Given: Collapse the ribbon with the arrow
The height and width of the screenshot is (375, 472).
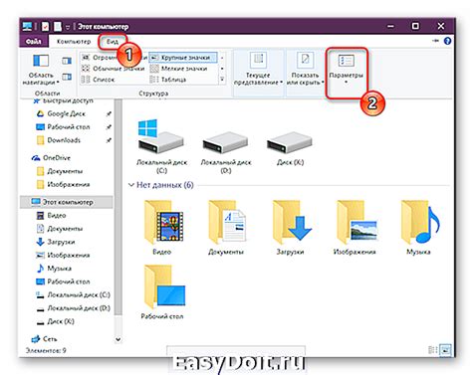Looking at the screenshot, I should click(x=435, y=41).
